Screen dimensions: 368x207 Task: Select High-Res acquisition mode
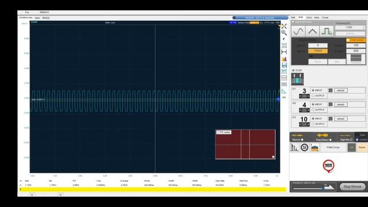tap(351, 140)
